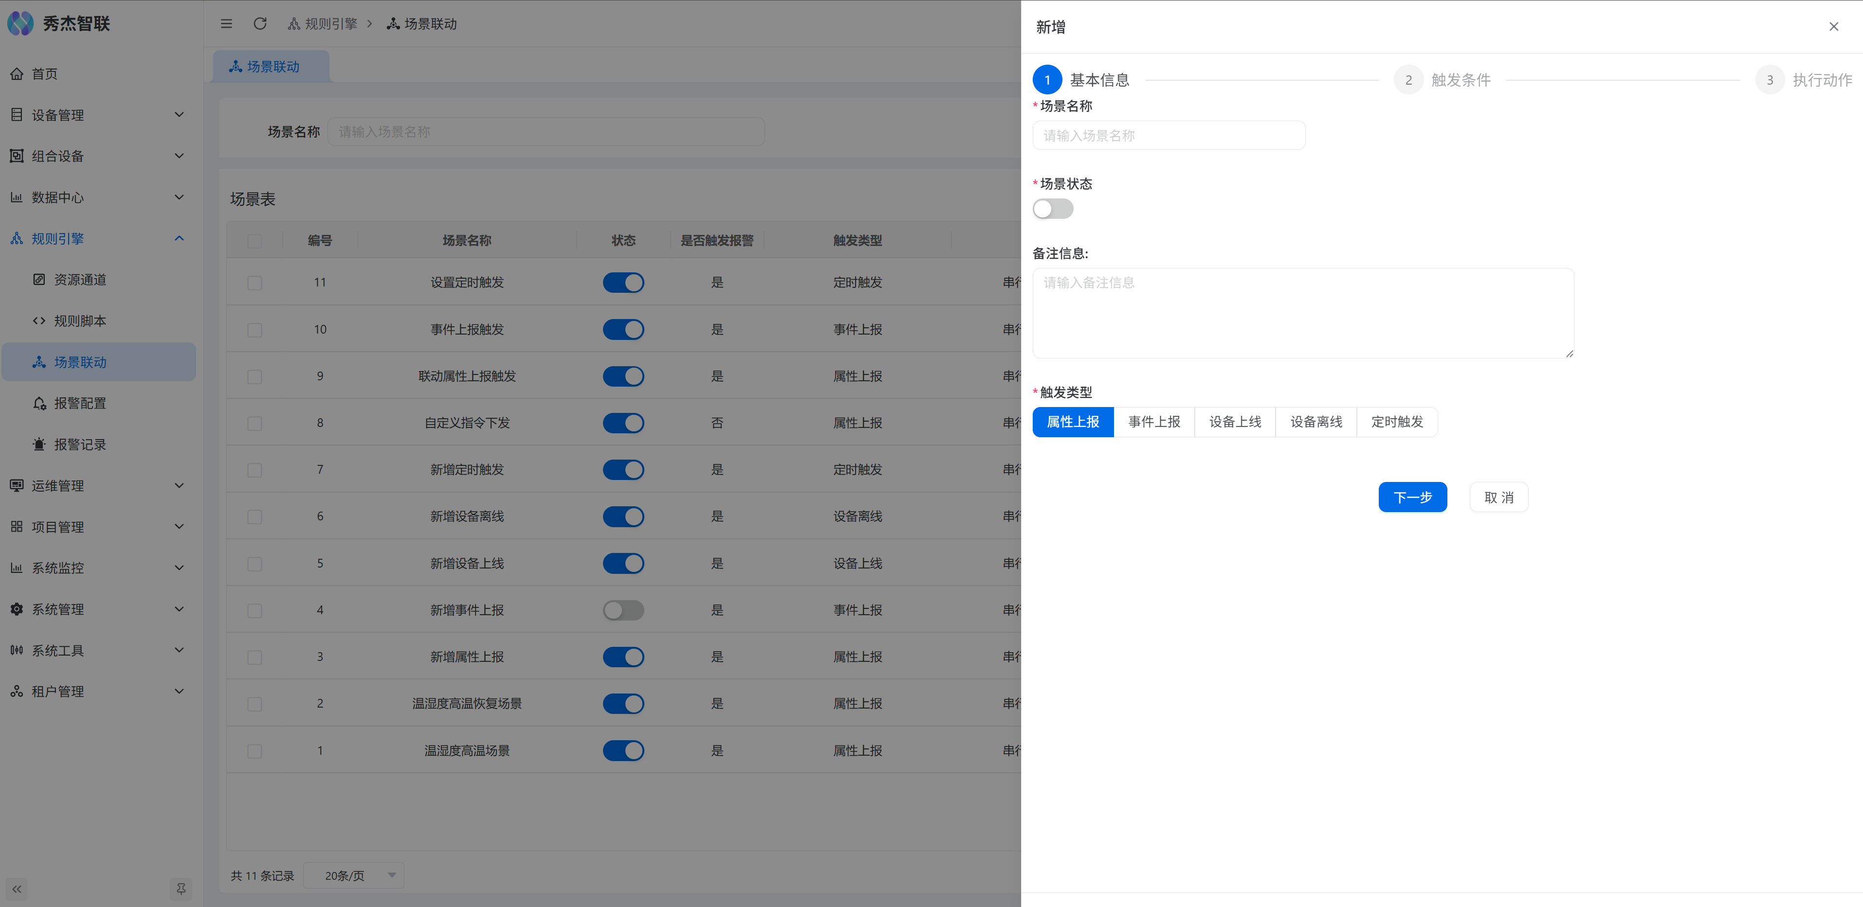Toggle the 场景状态 switch on
1863x907 pixels.
pos(1052,209)
